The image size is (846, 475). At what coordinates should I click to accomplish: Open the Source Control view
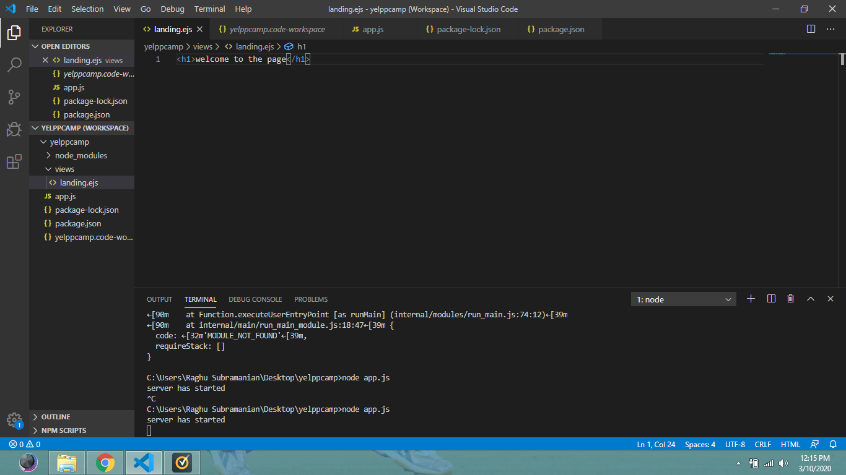[14, 97]
